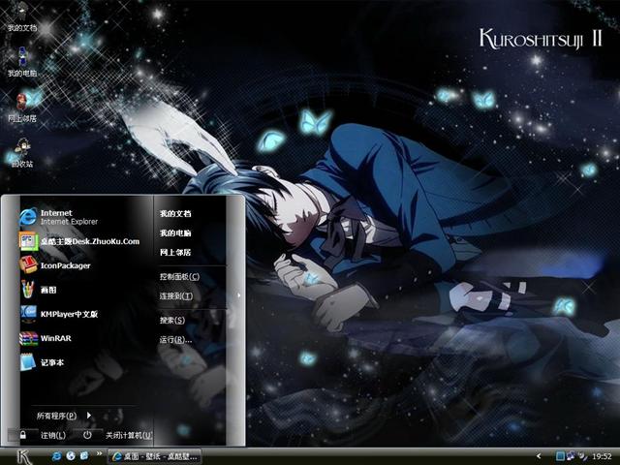
Task: Open 画图 paint program
Action: click(x=38, y=290)
